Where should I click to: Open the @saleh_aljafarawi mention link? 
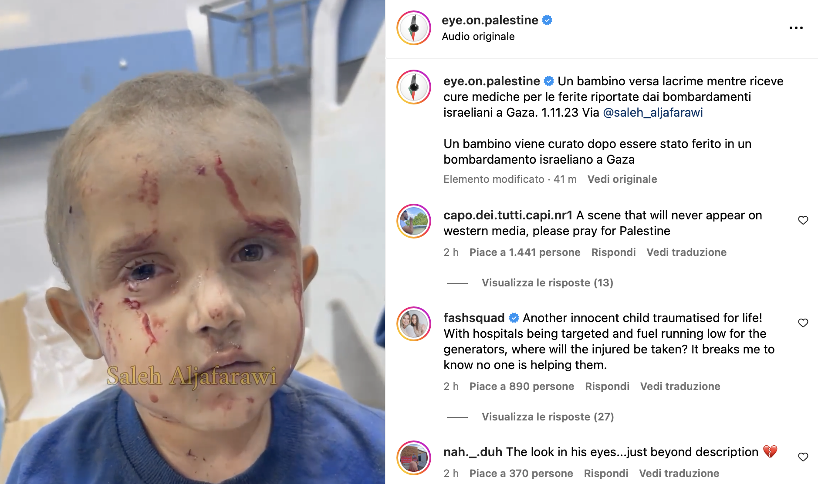pos(652,113)
